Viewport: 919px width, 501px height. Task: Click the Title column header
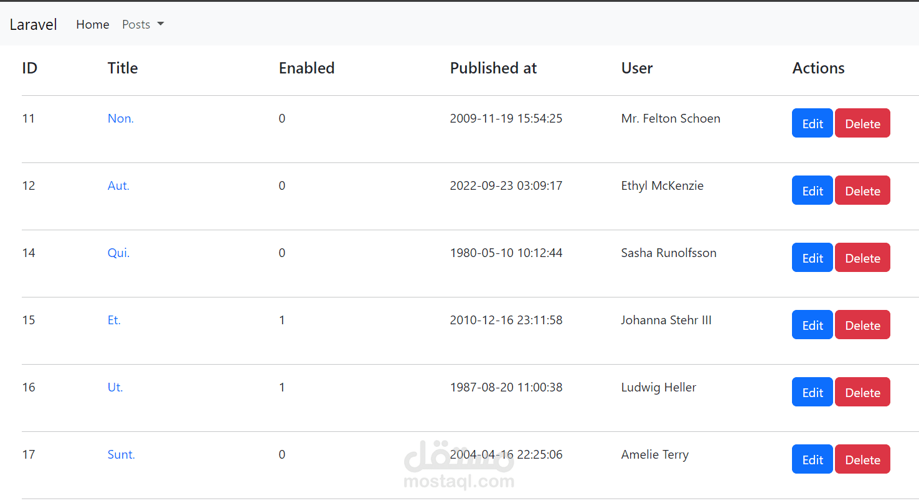coord(123,68)
